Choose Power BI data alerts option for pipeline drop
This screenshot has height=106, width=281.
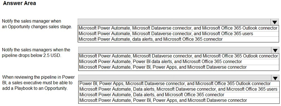point(178,61)
